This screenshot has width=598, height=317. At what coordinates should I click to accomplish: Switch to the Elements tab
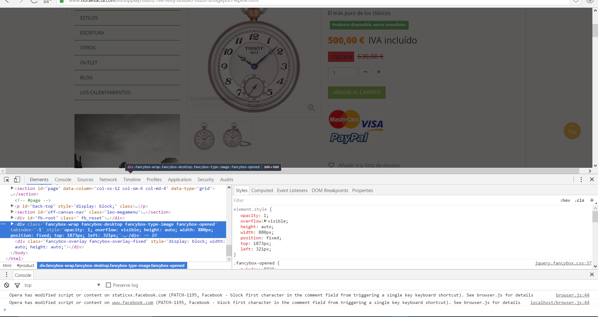39,180
